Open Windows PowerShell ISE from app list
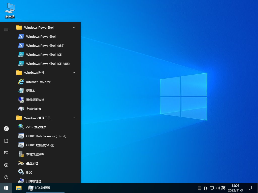The height and width of the screenshot is (193, 258). [x=44, y=55]
